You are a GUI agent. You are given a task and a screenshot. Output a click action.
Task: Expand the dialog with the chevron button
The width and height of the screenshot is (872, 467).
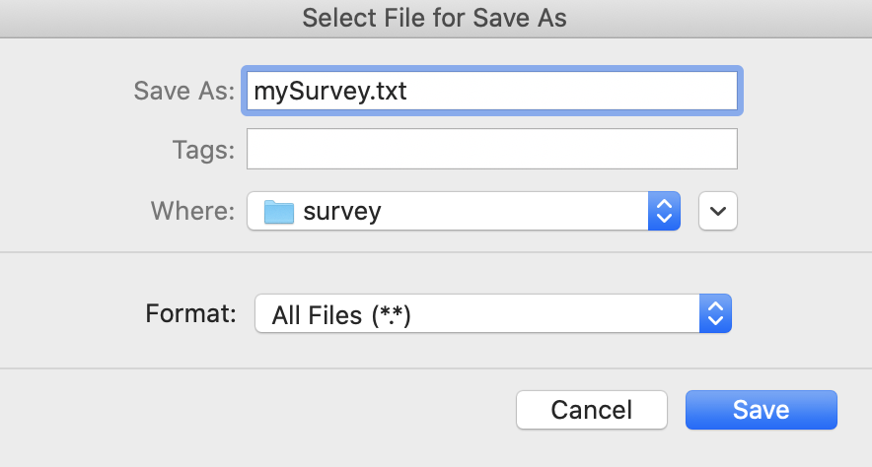718,211
